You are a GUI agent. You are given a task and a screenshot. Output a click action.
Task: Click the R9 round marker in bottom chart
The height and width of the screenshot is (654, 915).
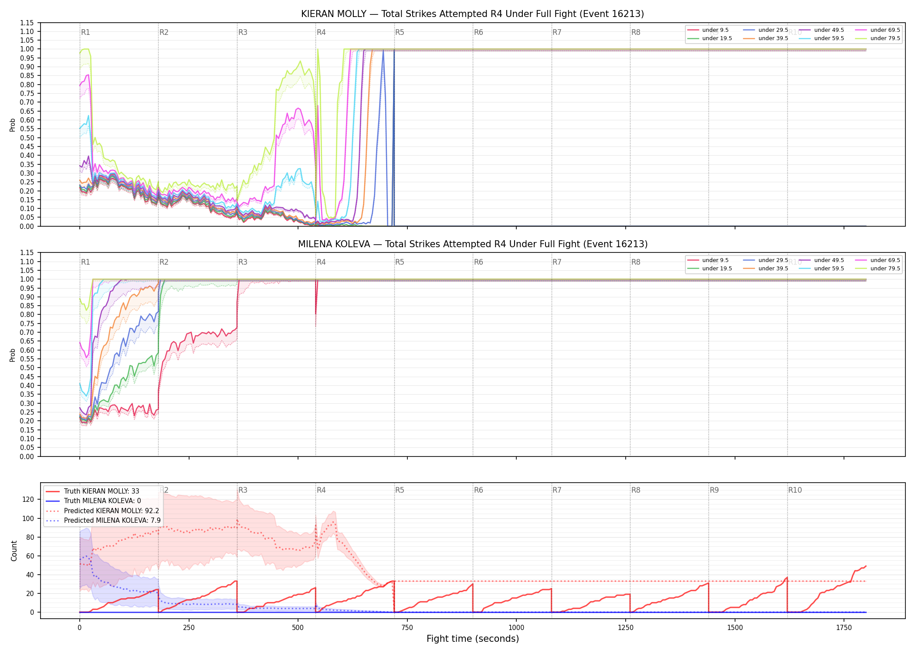pos(714,490)
